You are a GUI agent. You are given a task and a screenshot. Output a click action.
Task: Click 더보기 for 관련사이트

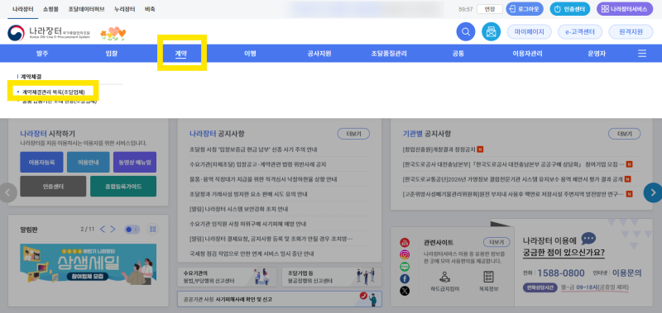tap(496, 242)
